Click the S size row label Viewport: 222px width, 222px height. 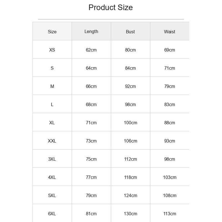[52, 68]
